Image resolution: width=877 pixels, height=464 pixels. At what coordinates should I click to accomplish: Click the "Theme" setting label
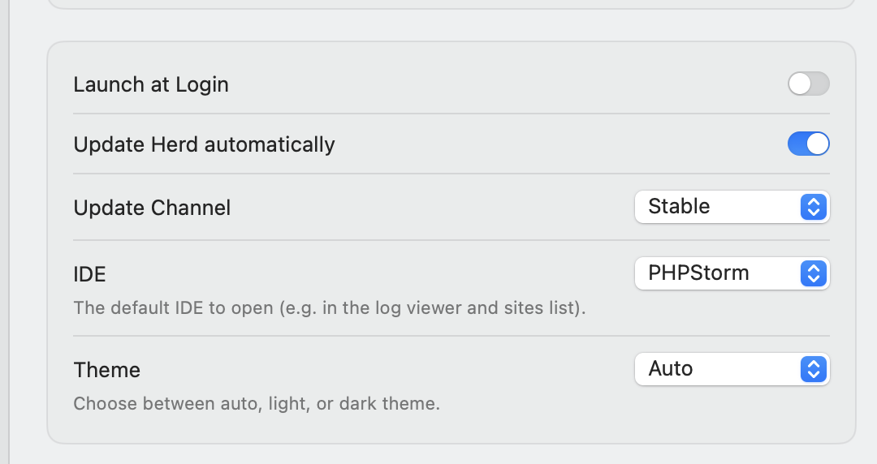[106, 370]
